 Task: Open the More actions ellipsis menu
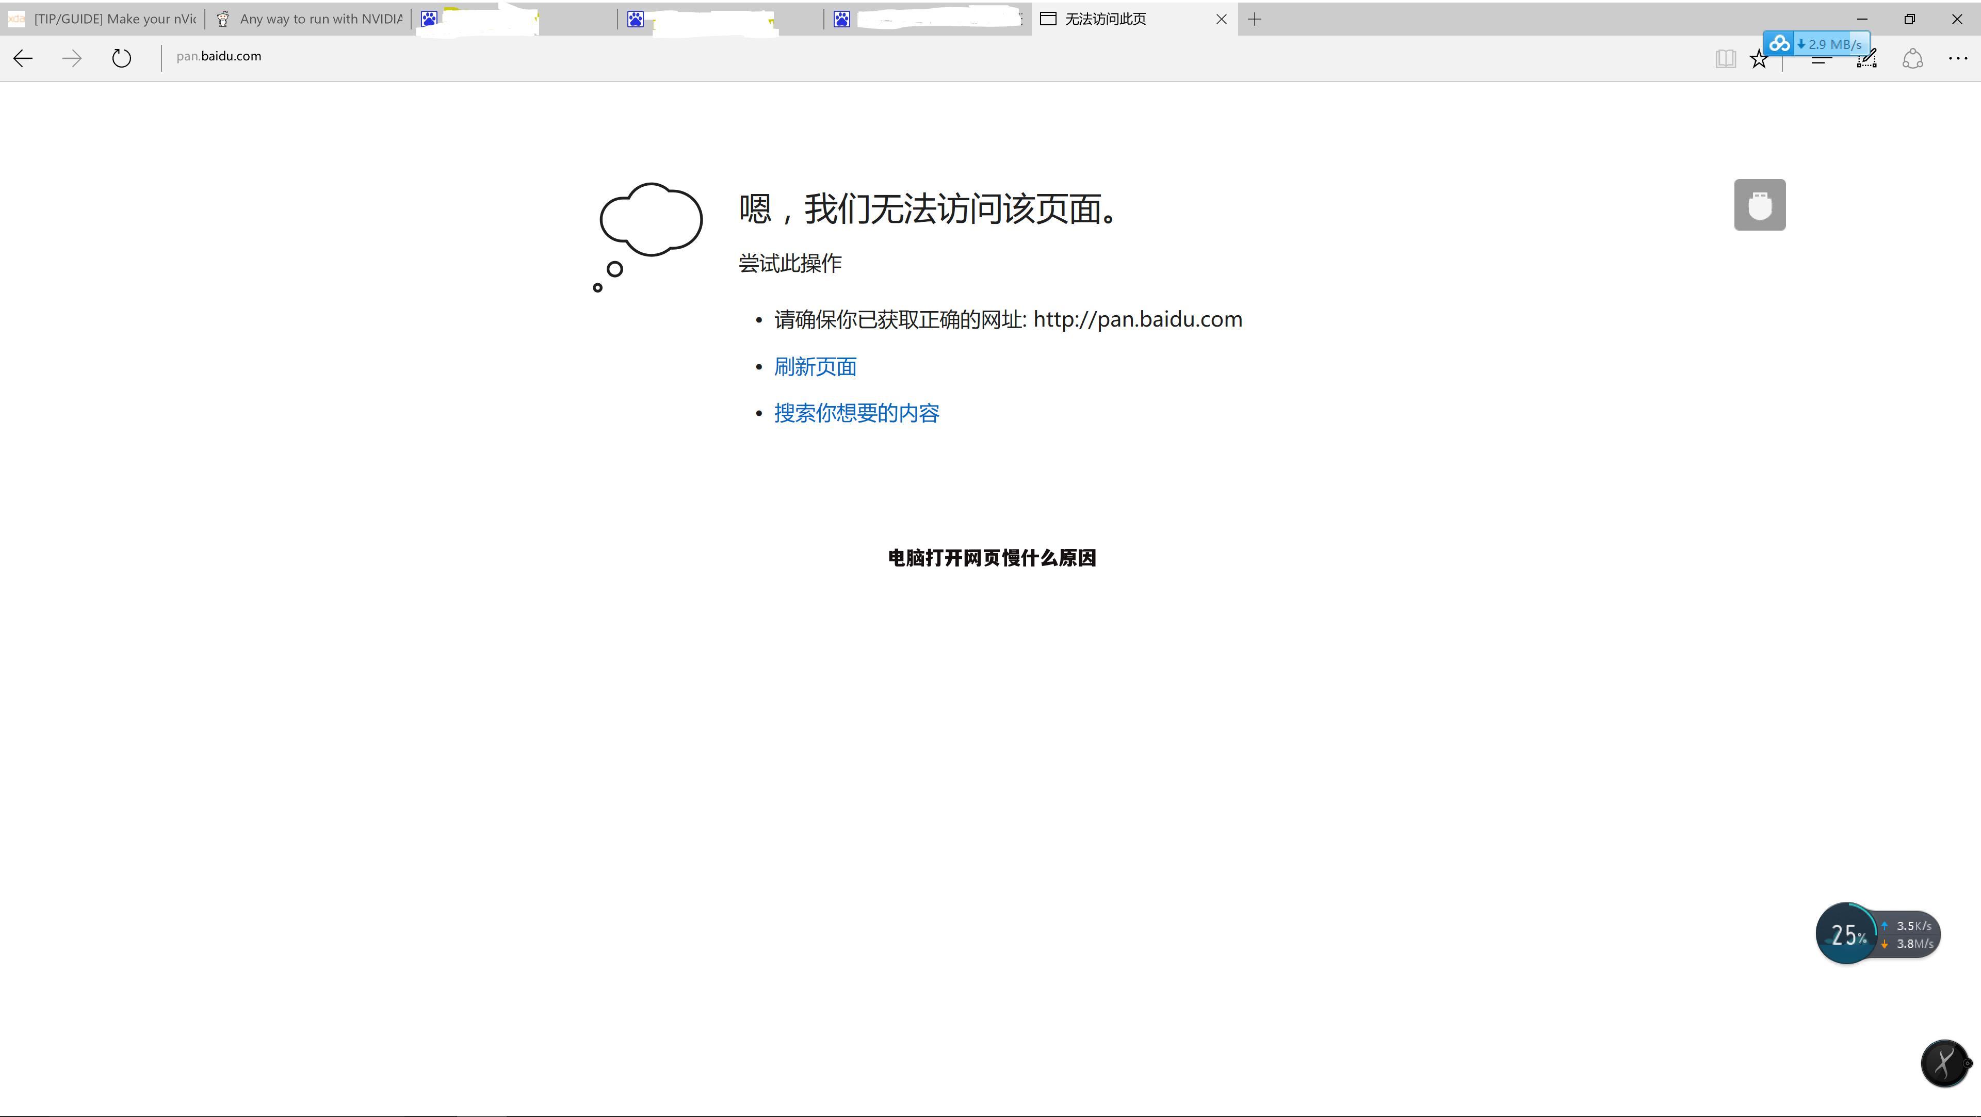tap(1958, 58)
